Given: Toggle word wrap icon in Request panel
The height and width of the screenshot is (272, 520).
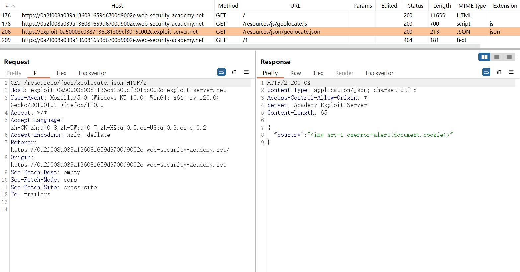Looking at the screenshot, I should point(221,72).
